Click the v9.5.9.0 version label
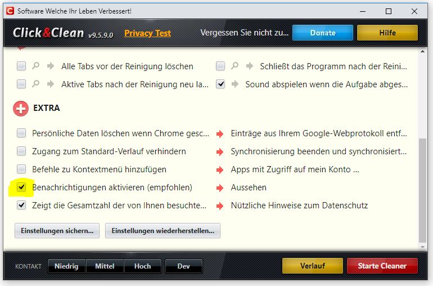 101,35
